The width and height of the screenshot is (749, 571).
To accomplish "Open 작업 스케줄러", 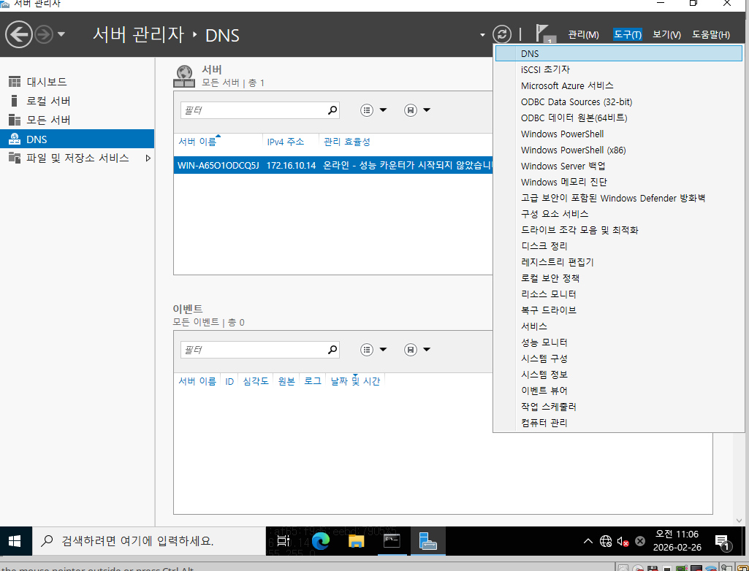I will coord(619,407).
